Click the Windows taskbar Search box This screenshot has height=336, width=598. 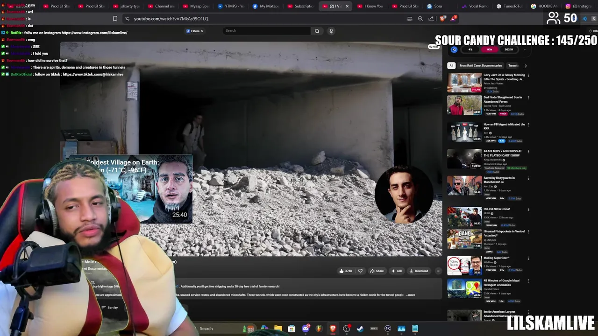click(x=220, y=329)
